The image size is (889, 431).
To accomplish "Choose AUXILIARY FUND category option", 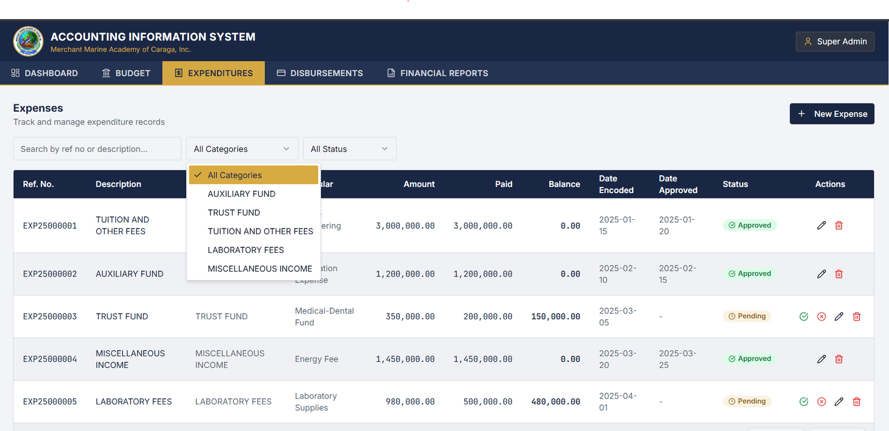I will click(x=254, y=194).
